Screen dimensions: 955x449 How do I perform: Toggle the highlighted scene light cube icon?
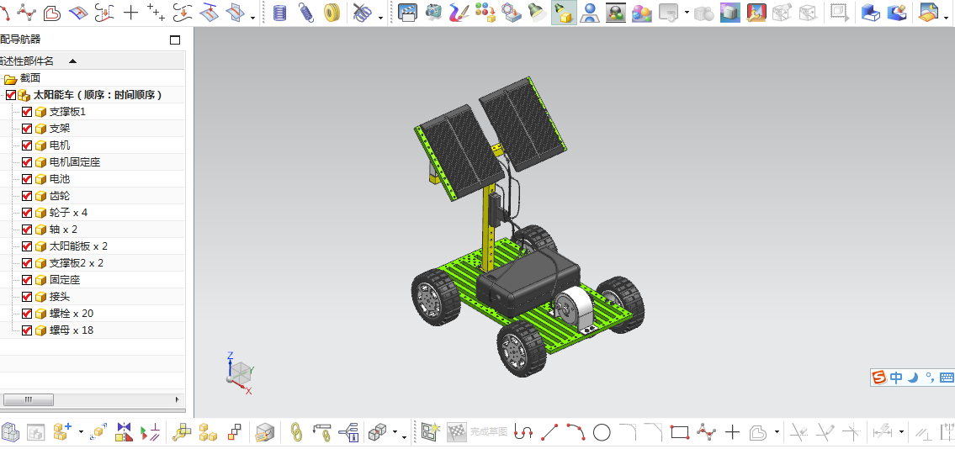coord(564,13)
